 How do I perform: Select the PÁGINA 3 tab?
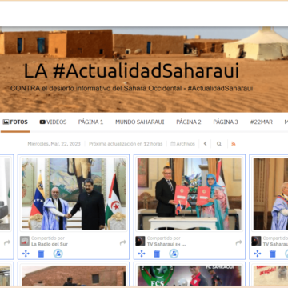(226, 122)
